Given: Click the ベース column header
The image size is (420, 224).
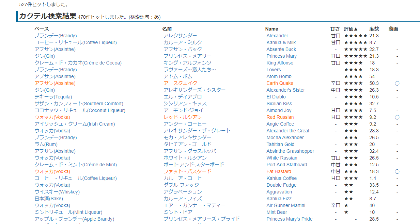Looking at the screenshot, I should [x=42, y=29].
